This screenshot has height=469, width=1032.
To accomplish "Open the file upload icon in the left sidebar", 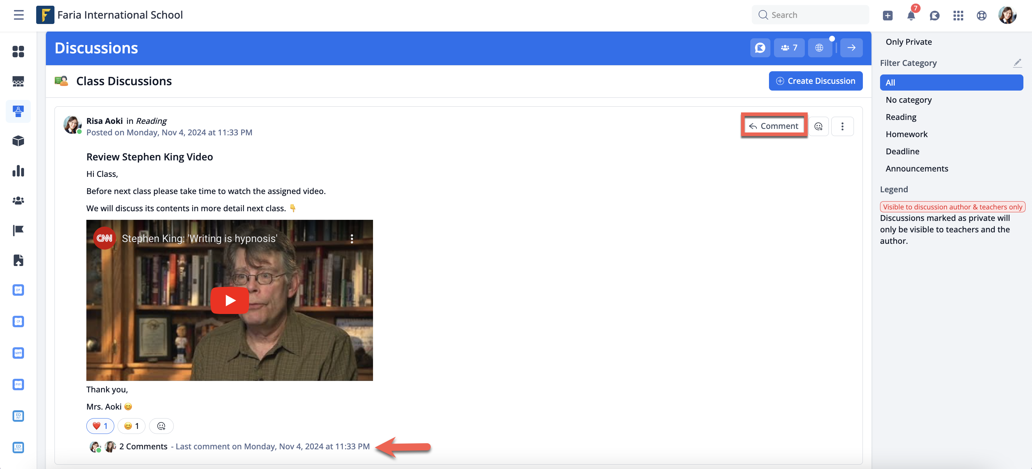I will pos(18,260).
